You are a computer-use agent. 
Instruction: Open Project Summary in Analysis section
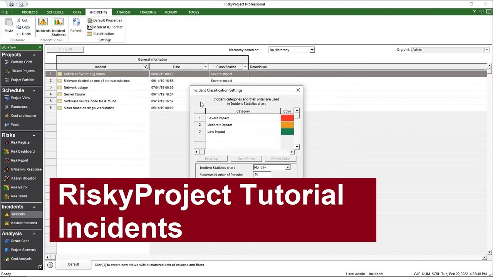click(23, 250)
